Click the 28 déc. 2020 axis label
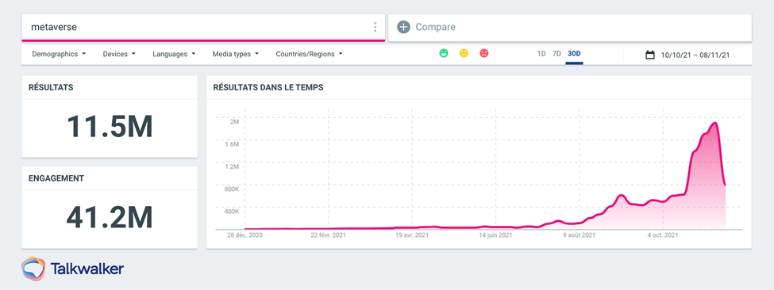The image size is (774, 290). (245, 235)
